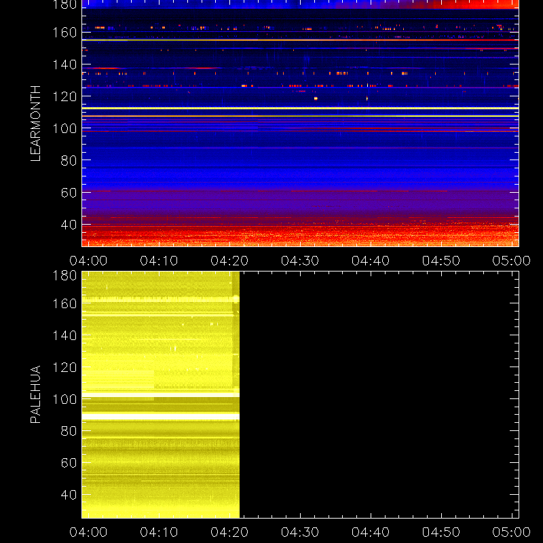Click the yellow Palehua spectrogram data area
Image resolution: width=543 pixels, height=543 pixels.
161,395
